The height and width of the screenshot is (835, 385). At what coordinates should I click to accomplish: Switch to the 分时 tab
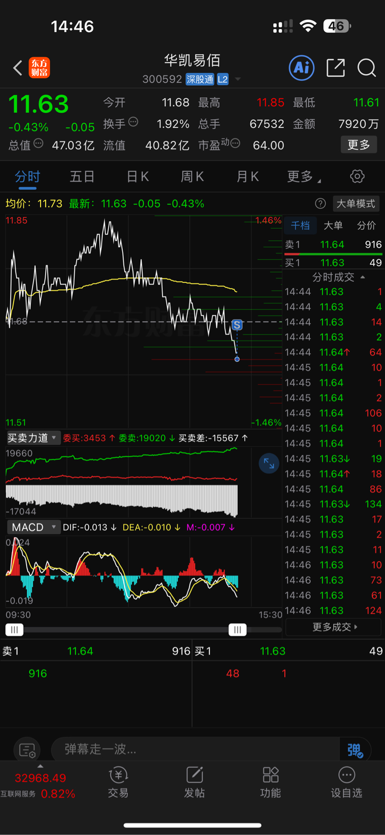point(27,177)
